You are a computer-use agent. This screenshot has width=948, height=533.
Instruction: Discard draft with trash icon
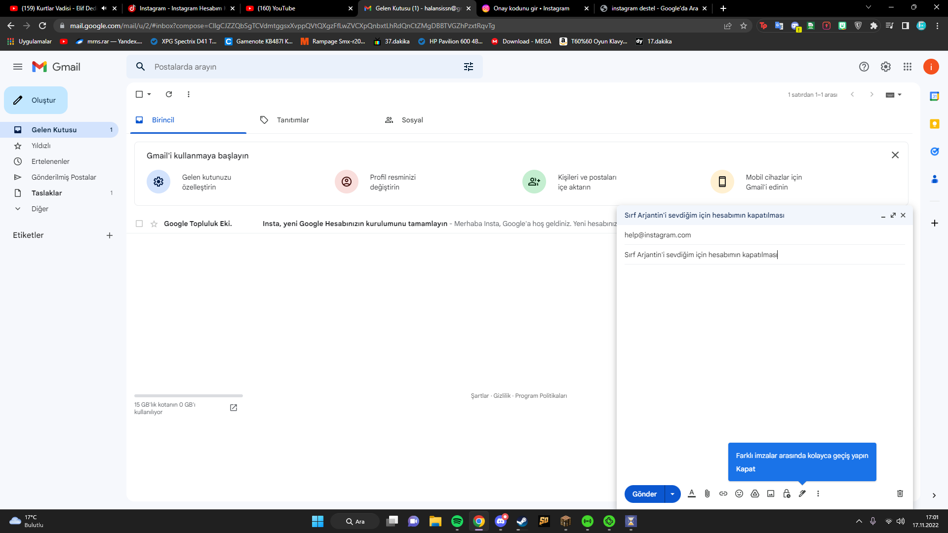click(900, 494)
